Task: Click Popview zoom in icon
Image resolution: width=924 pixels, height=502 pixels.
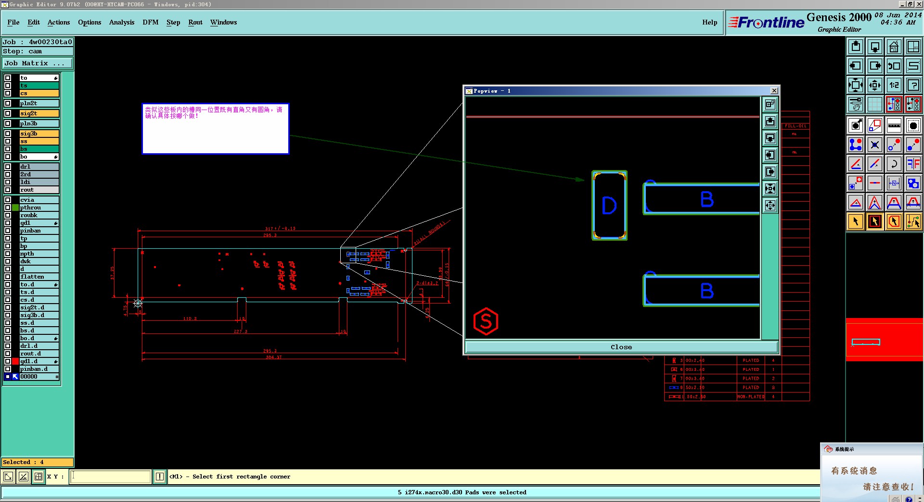Action: tap(770, 189)
